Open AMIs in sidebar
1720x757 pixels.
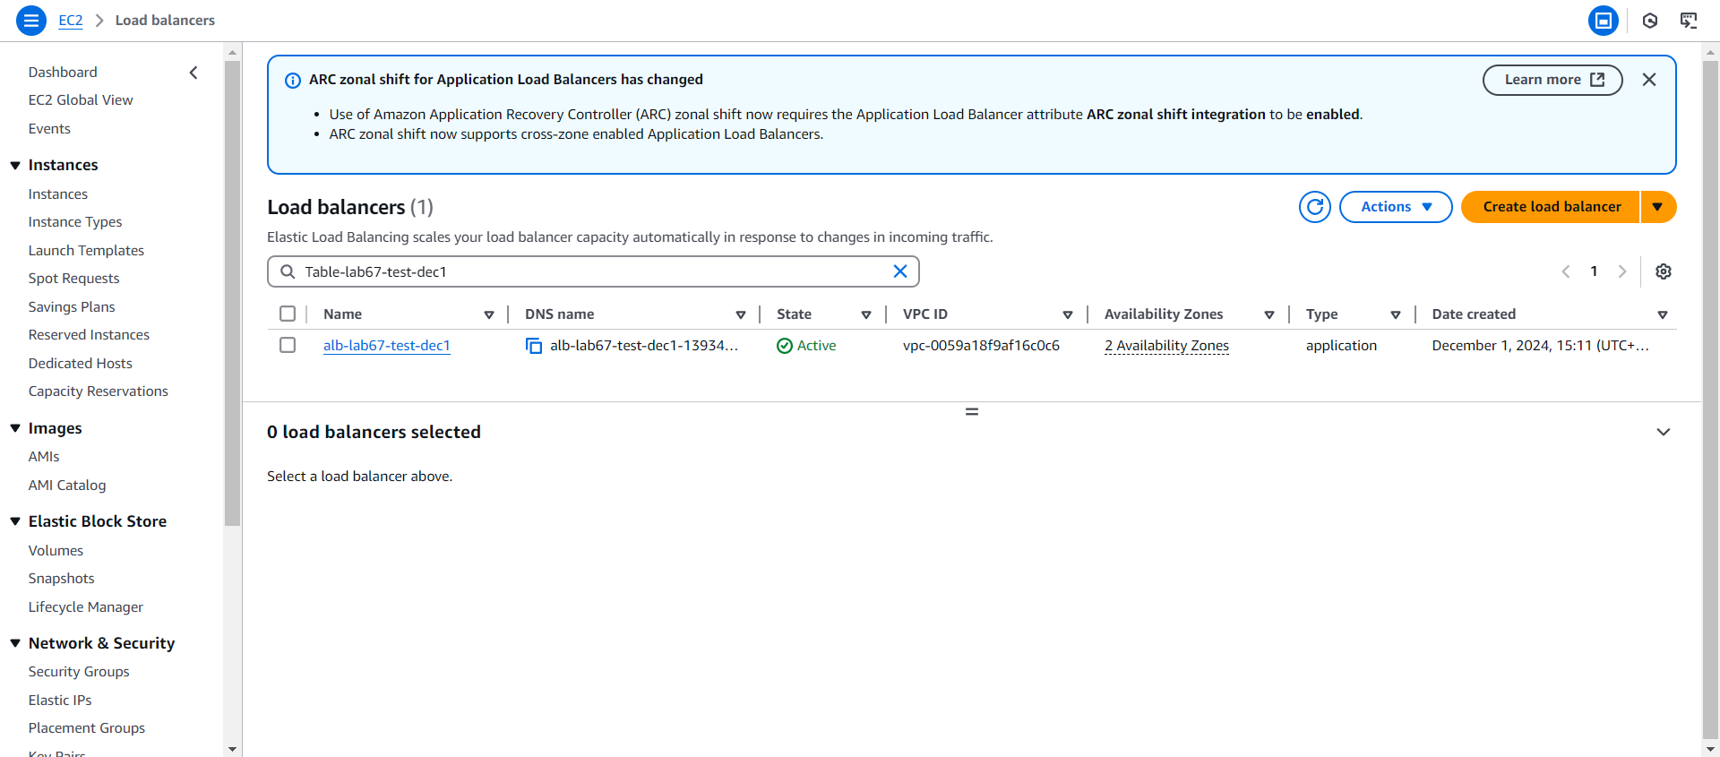44,457
